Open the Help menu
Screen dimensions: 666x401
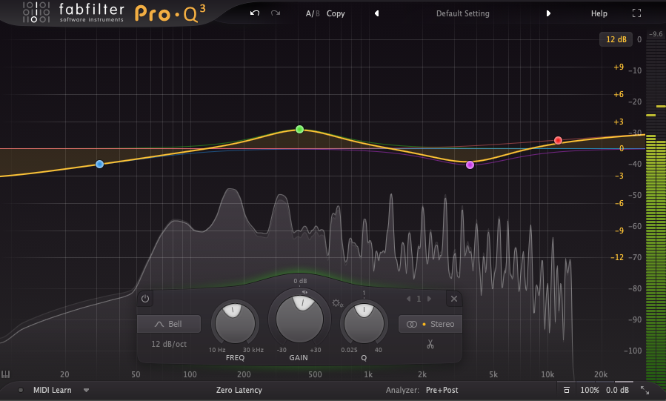[x=599, y=13]
